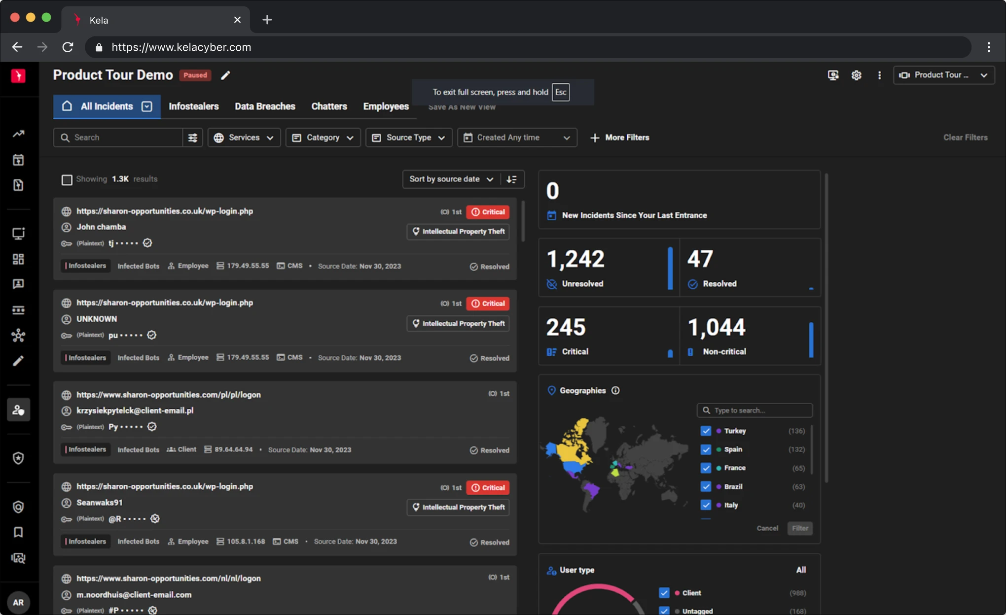The height and width of the screenshot is (615, 1006).
Task: Open the trends arrow icon in sidebar
Action: click(x=18, y=134)
